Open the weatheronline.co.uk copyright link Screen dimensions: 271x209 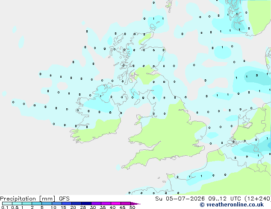pyautogui.click(x=232, y=205)
